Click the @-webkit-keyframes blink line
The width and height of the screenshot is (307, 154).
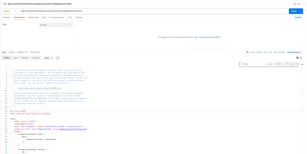tap(32, 134)
